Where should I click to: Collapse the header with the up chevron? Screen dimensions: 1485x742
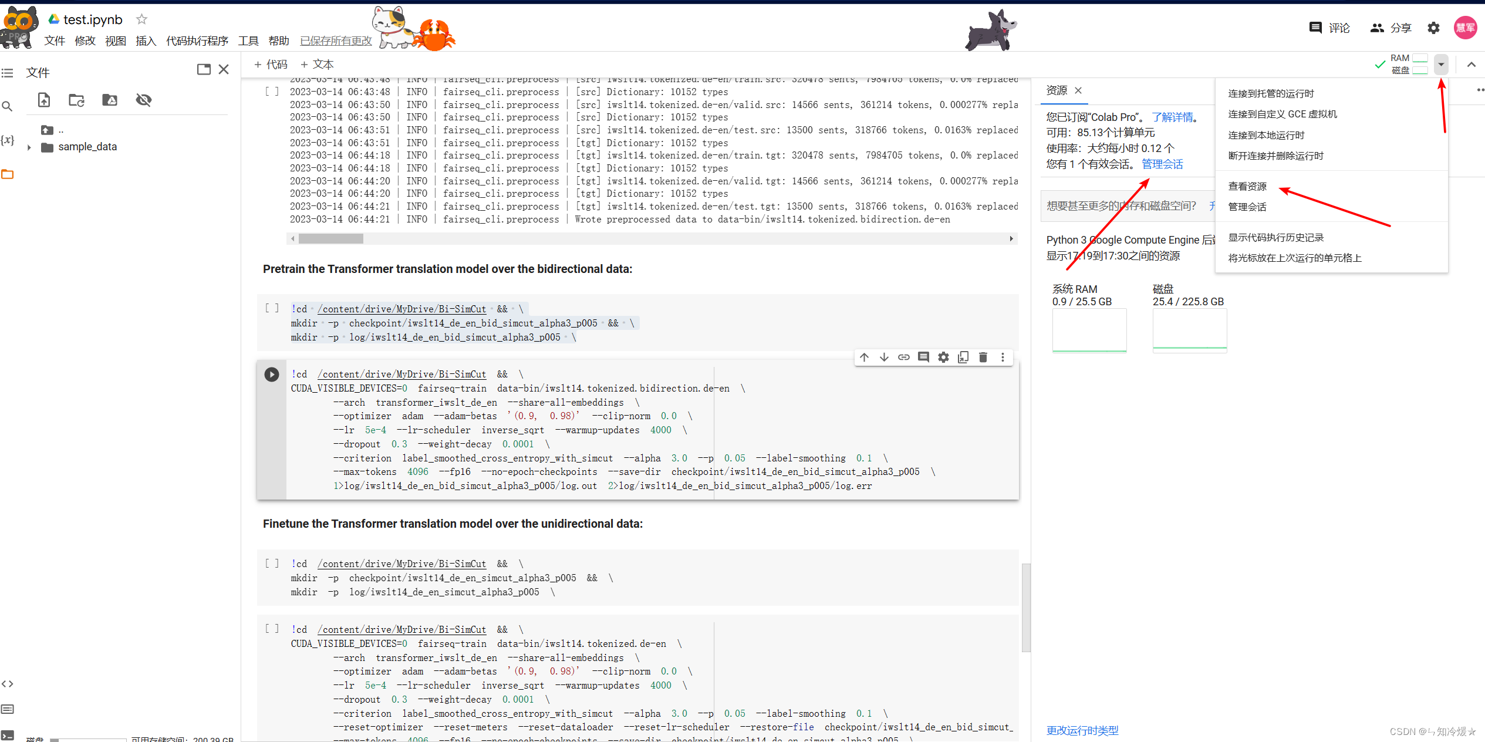point(1471,65)
